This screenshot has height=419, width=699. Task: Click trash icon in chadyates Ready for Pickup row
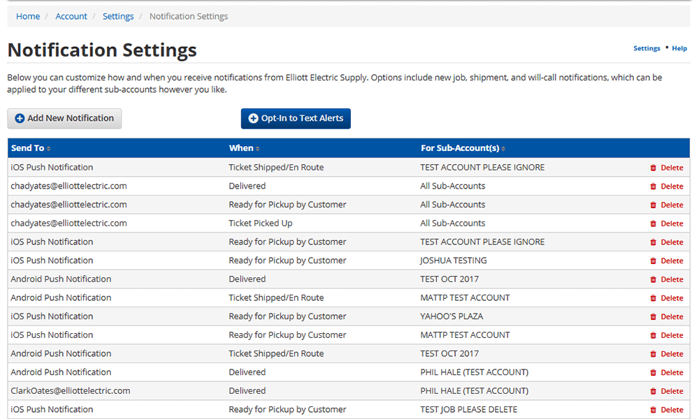click(653, 205)
